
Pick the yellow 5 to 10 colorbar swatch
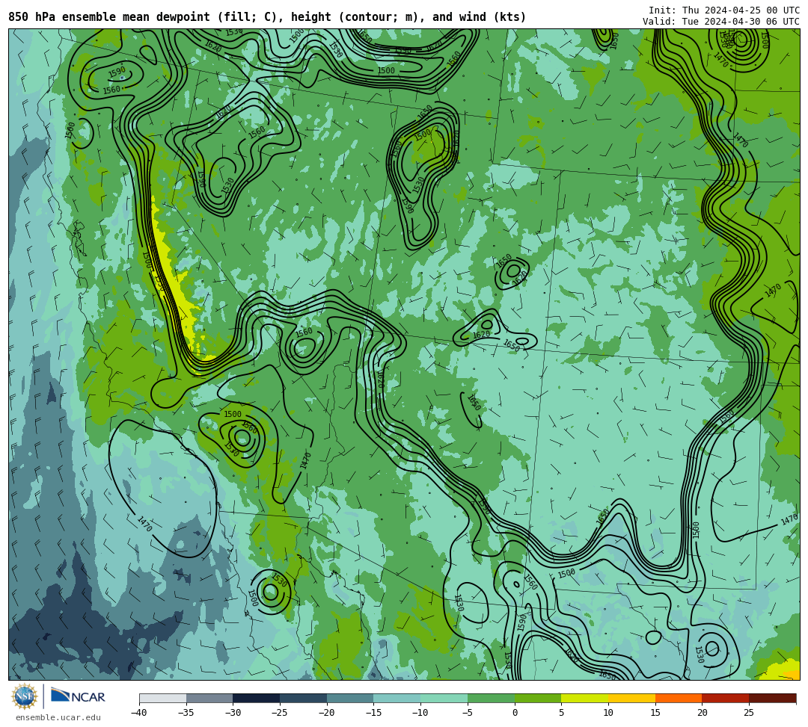click(584, 698)
